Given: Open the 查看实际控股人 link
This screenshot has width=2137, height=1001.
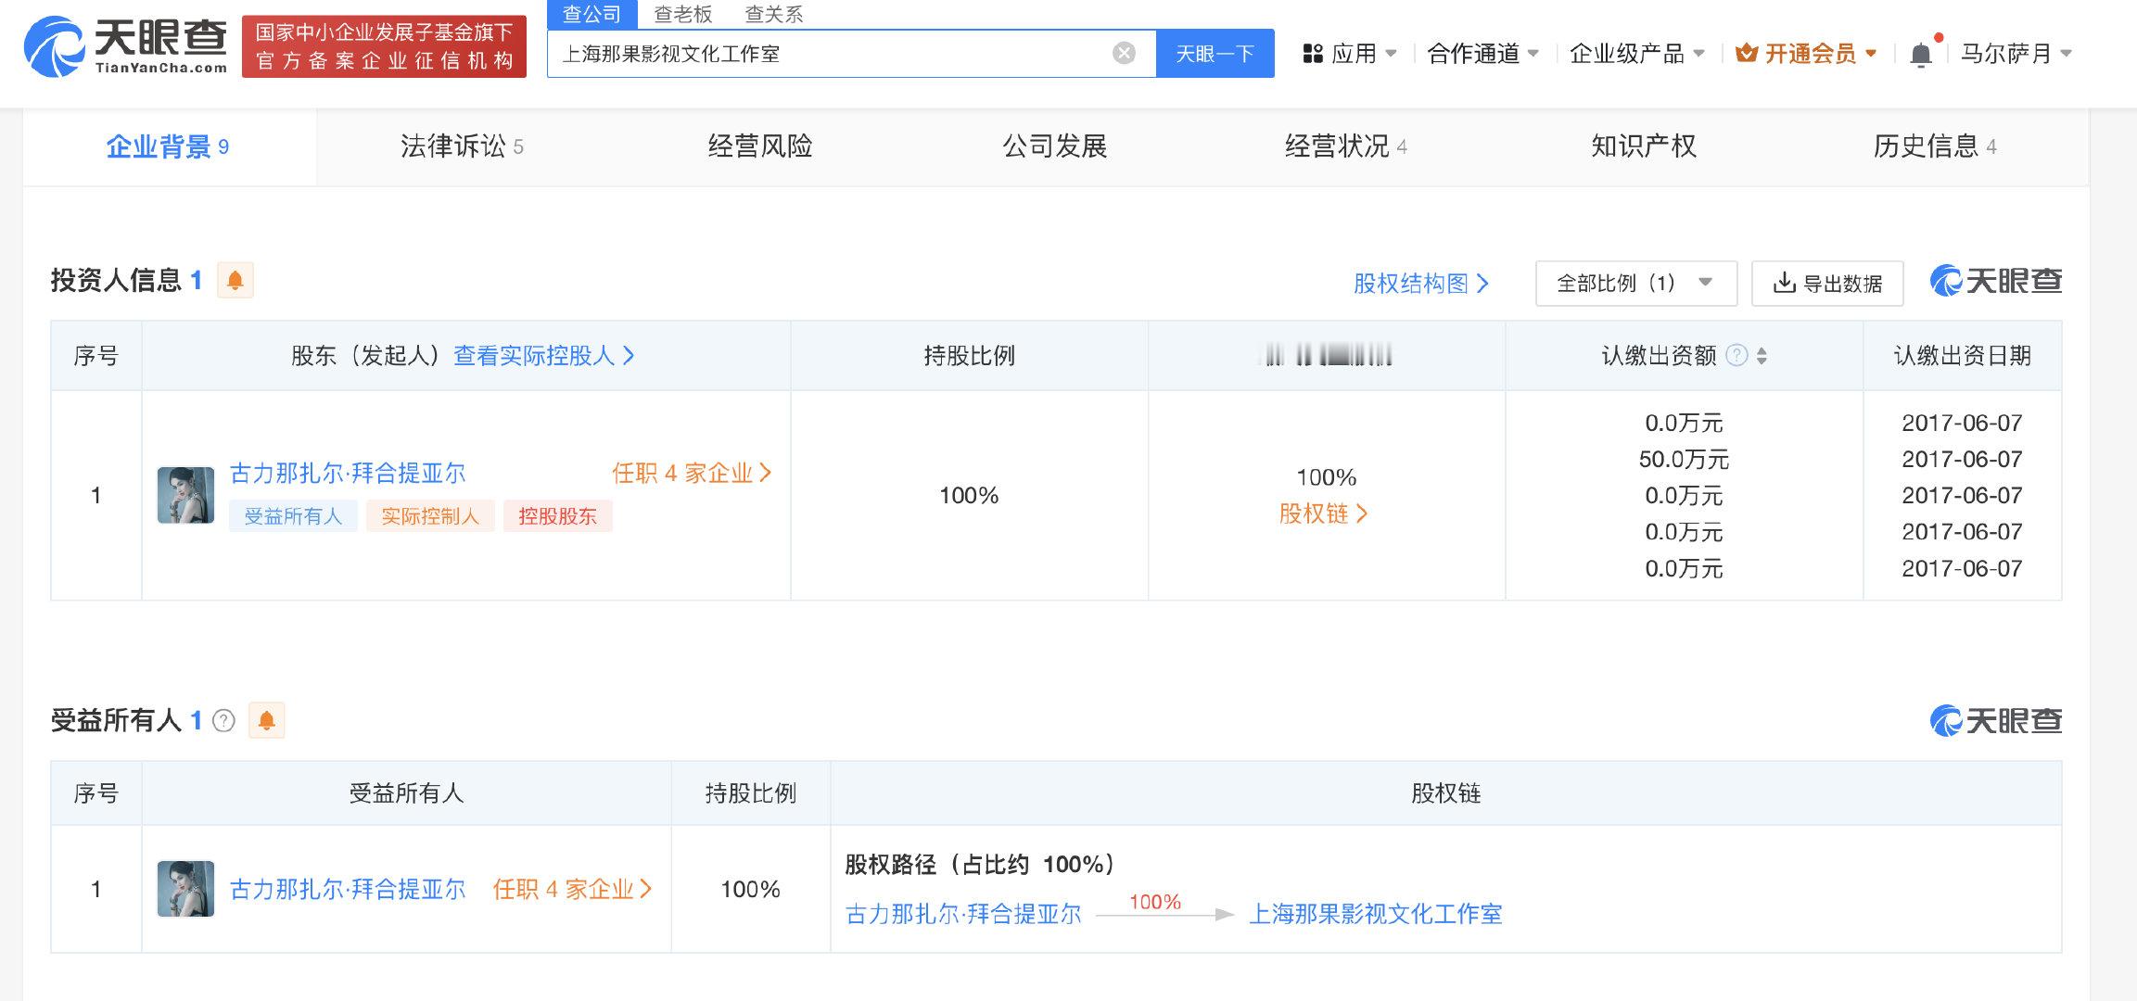Looking at the screenshot, I should 544,356.
